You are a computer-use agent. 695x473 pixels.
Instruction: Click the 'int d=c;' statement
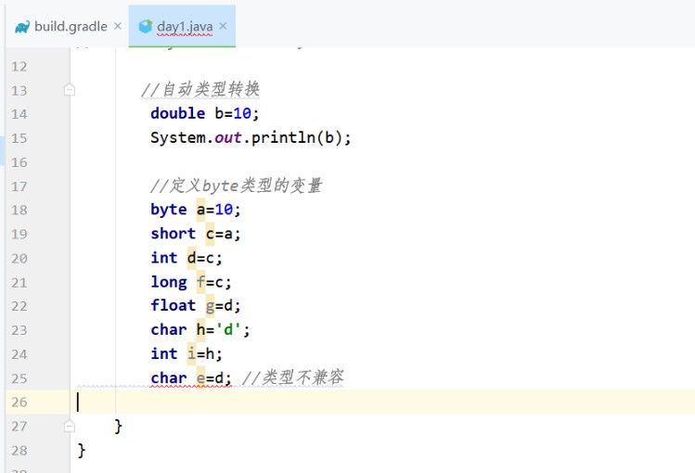187,258
